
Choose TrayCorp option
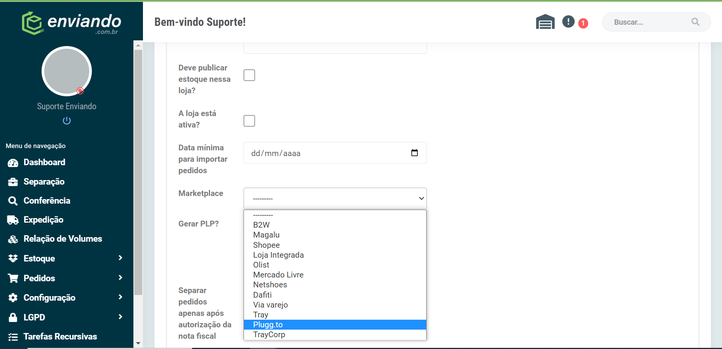click(x=335, y=335)
